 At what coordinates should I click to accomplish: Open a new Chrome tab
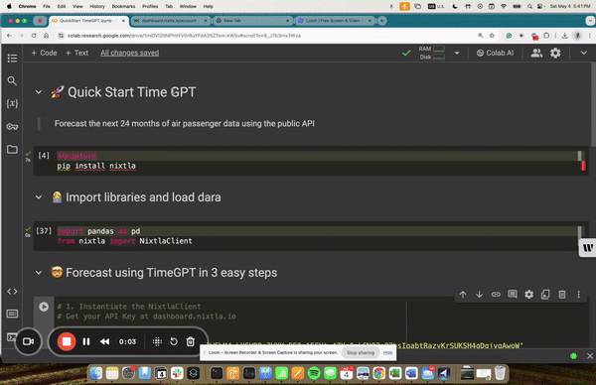pyautogui.click(x=382, y=21)
